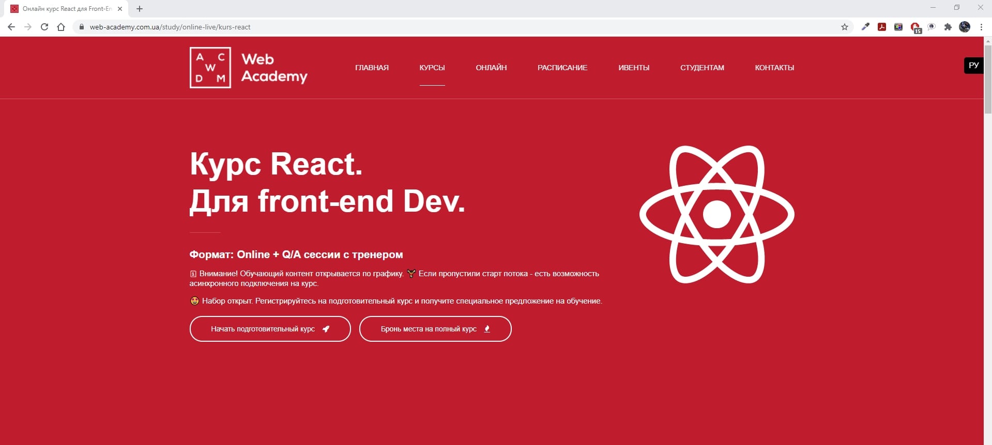Open the ГЛАВНАЯ menu item
The image size is (992, 445).
pos(372,68)
